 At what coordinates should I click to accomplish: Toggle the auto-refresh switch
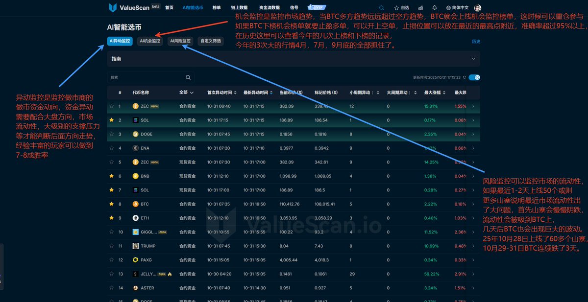(x=474, y=77)
